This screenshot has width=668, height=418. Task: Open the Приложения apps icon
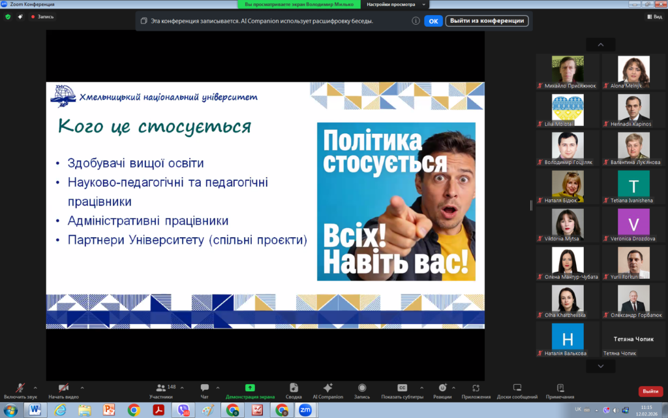pos(476,388)
